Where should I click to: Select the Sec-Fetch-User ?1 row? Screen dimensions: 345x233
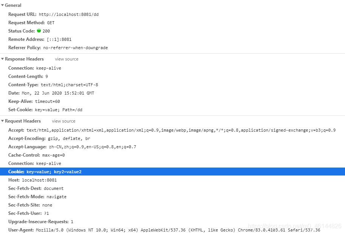point(172,213)
